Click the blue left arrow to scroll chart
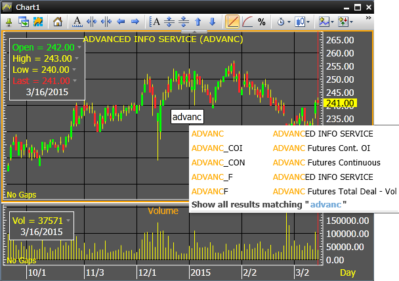This screenshot has width=399, height=281. click(x=121, y=22)
